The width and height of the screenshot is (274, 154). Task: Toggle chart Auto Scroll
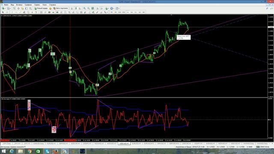[97, 8]
